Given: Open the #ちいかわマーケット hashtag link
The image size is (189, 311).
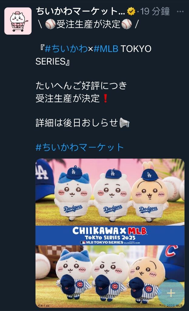Looking at the screenshot, I should tap(80, 147).
